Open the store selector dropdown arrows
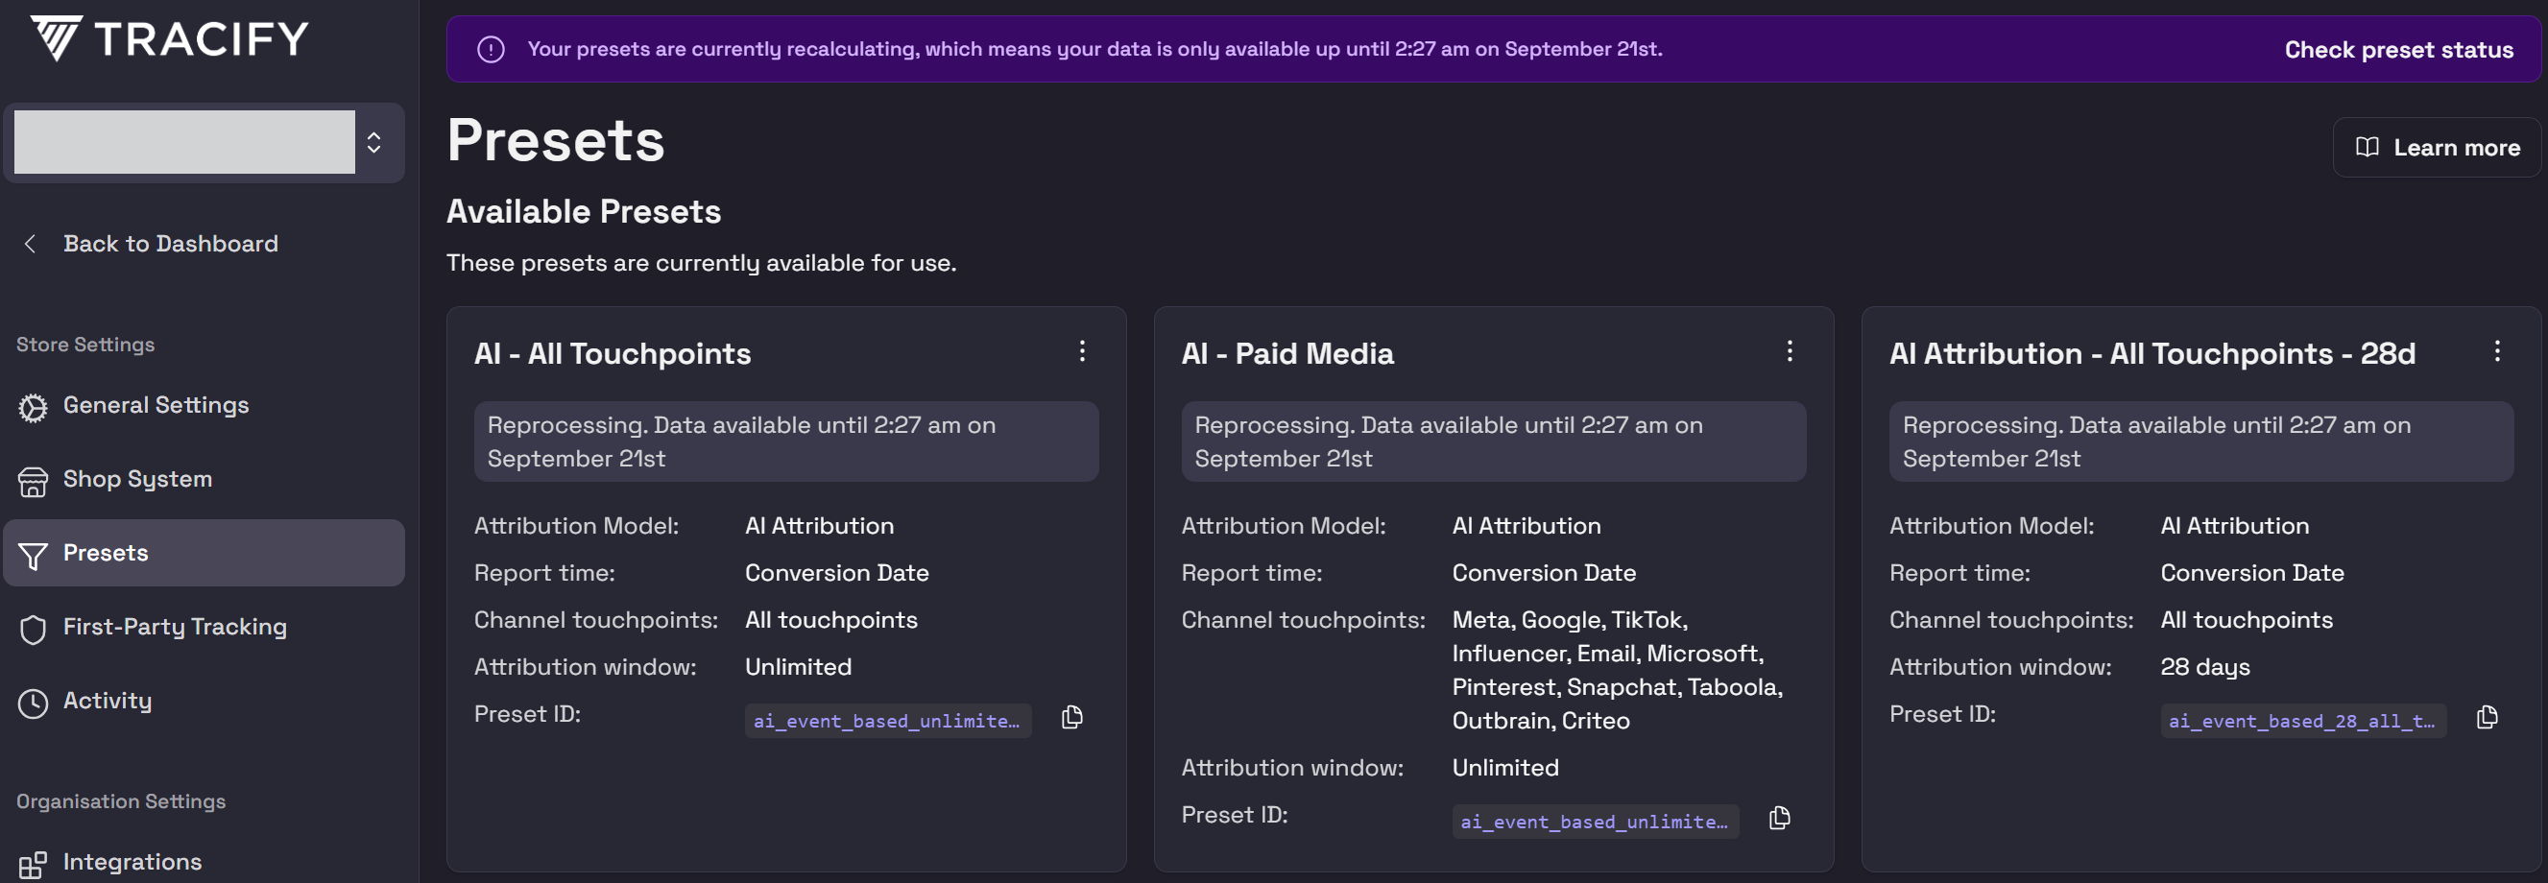The image size is (2548, 883). (x=373, y=142)
